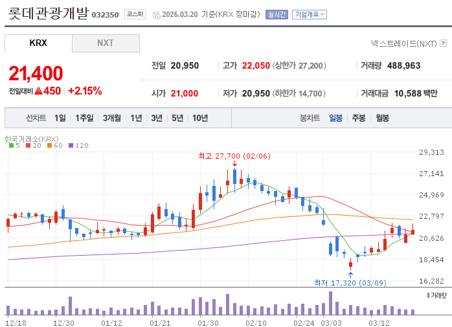This screenshot has height=327, width=452.
Task: Click the +2.15% change rate
Action: click(x=85, y=91)
